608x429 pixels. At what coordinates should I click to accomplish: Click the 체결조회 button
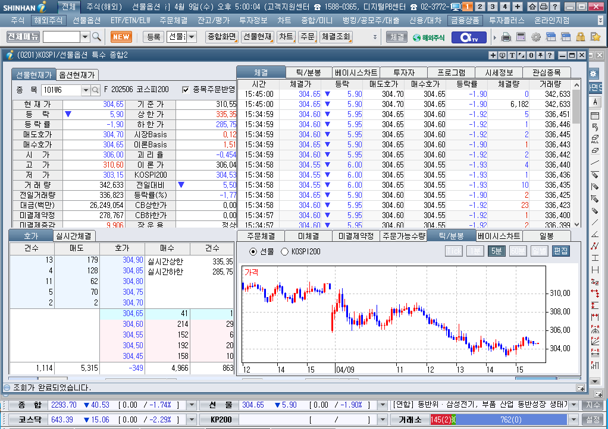tap(336, 37)
